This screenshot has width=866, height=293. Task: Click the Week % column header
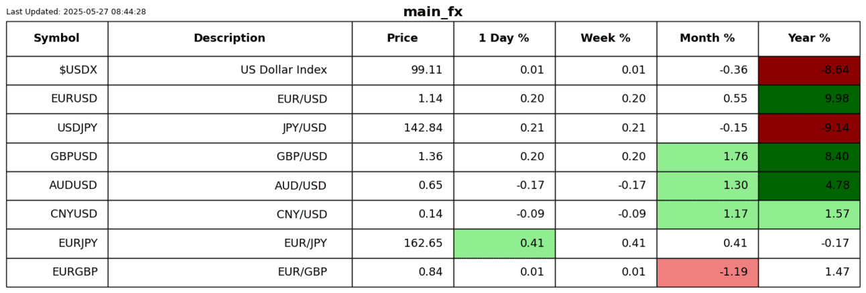[x=605, y=38]
